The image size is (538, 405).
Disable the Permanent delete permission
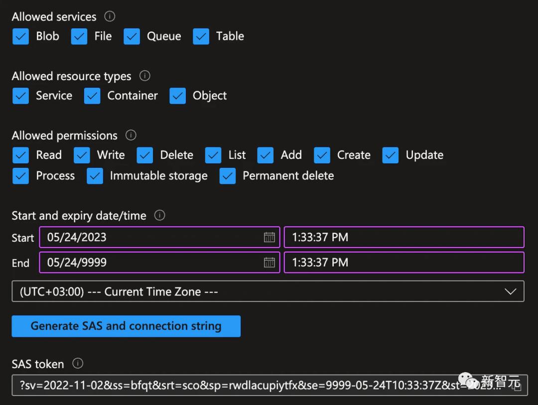(228, 176)
